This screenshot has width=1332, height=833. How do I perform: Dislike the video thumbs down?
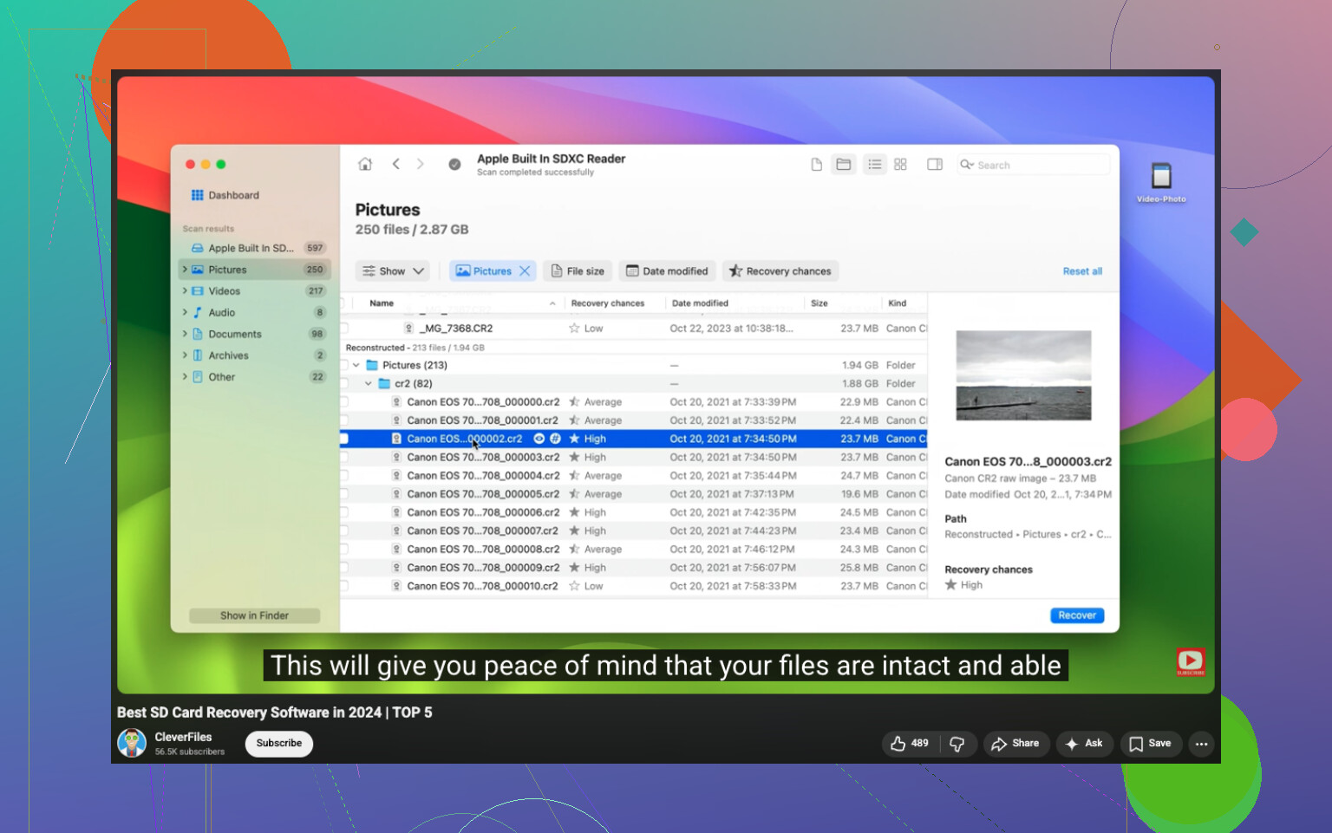coord(957,744)
